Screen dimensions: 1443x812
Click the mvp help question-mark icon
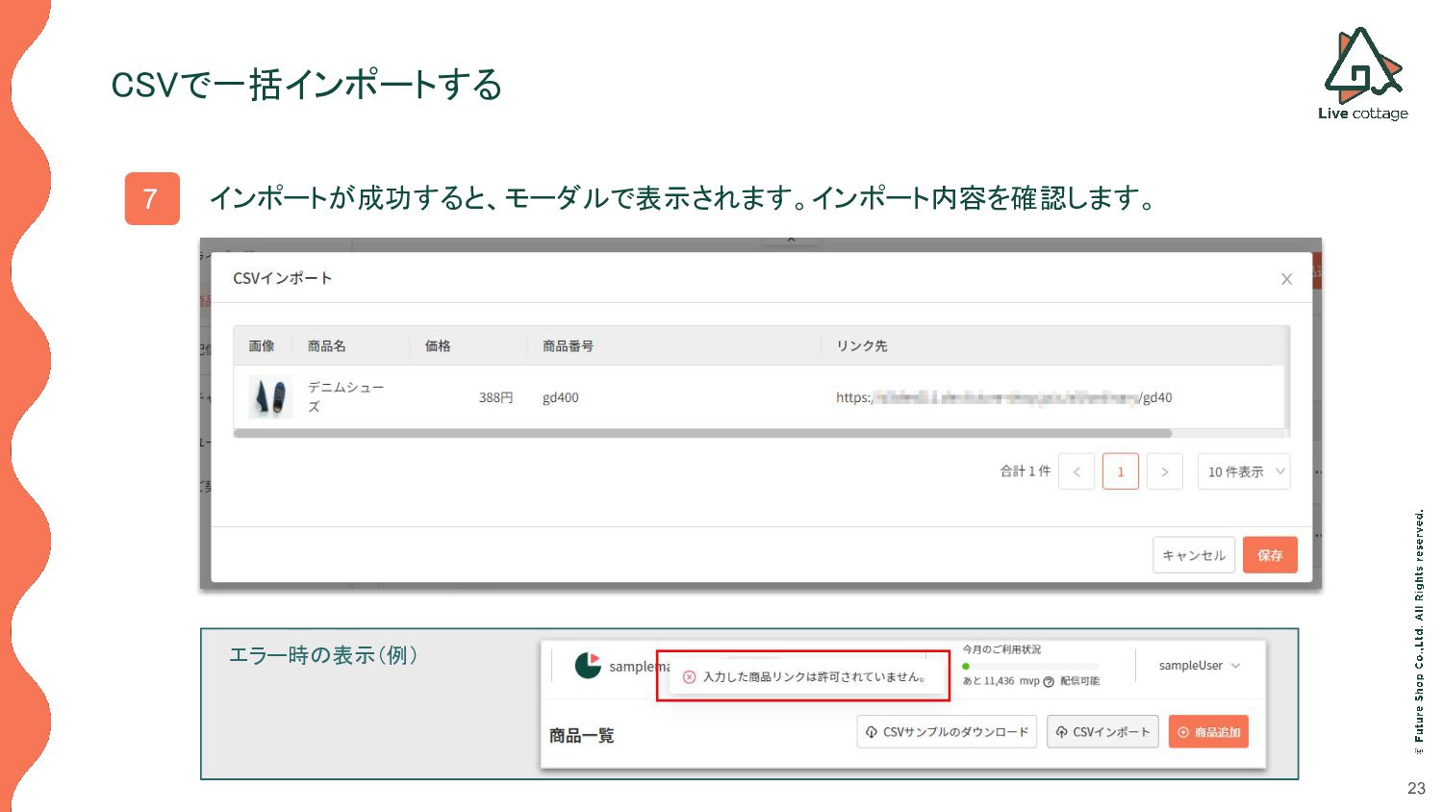[1049, 681]
